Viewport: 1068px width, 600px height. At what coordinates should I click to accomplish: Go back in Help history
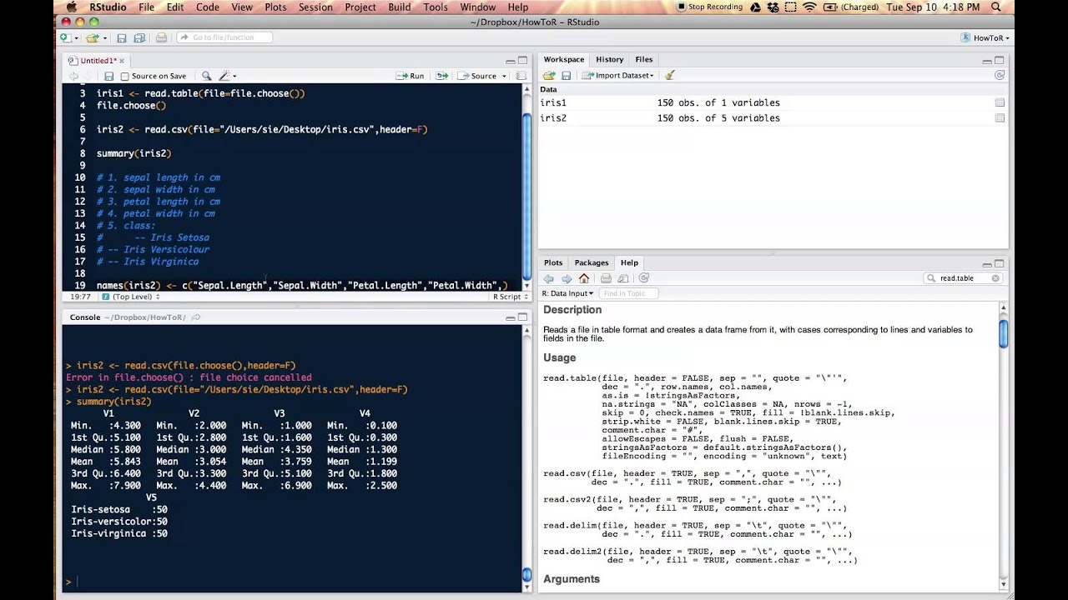549,278
